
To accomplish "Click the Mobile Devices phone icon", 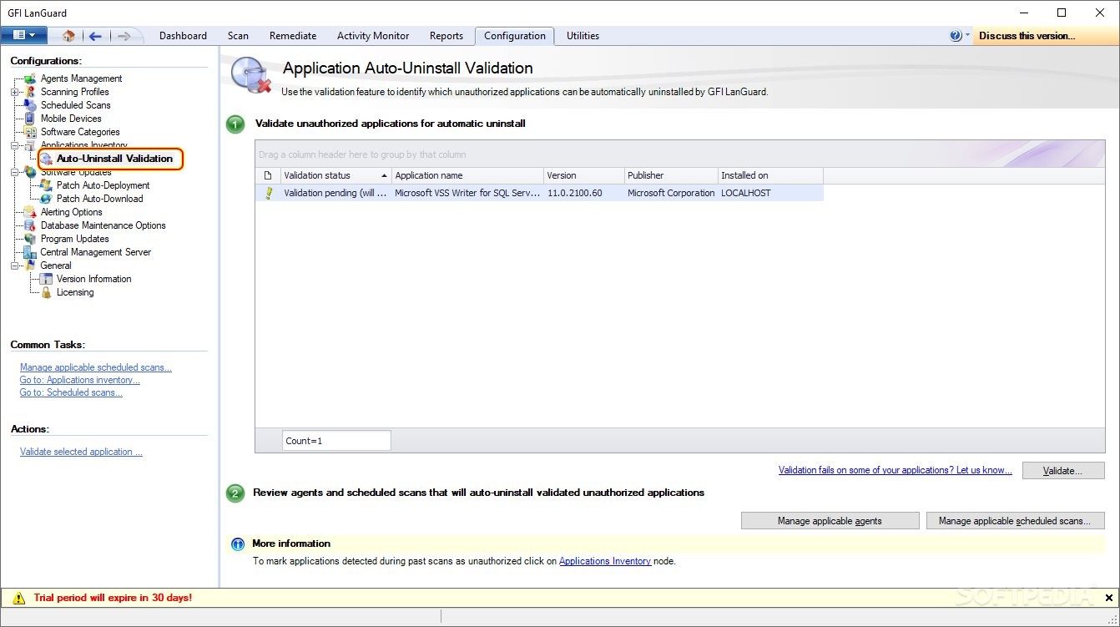I will pyautogui.click(x=31, y=119).
